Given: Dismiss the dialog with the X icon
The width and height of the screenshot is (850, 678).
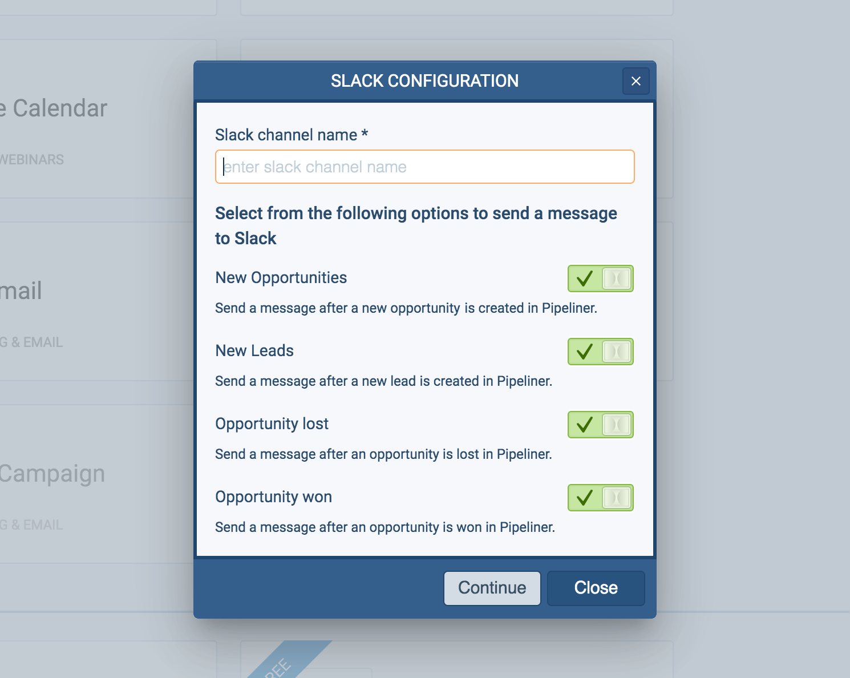Looking at the screenshot, I should pyautogui.click(x=636, y=81).
